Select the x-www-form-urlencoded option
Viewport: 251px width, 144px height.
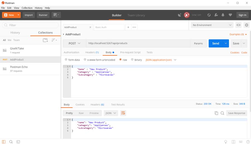85,60
